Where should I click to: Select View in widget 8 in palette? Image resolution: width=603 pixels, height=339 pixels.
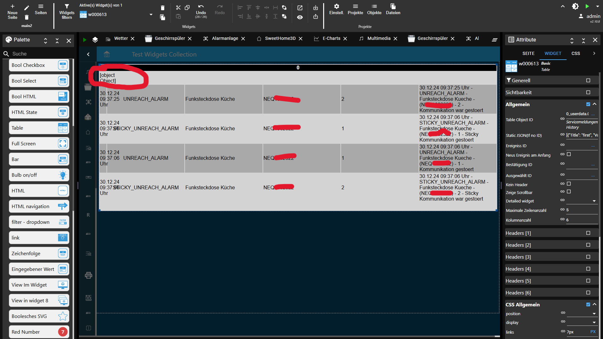(39, 300)
